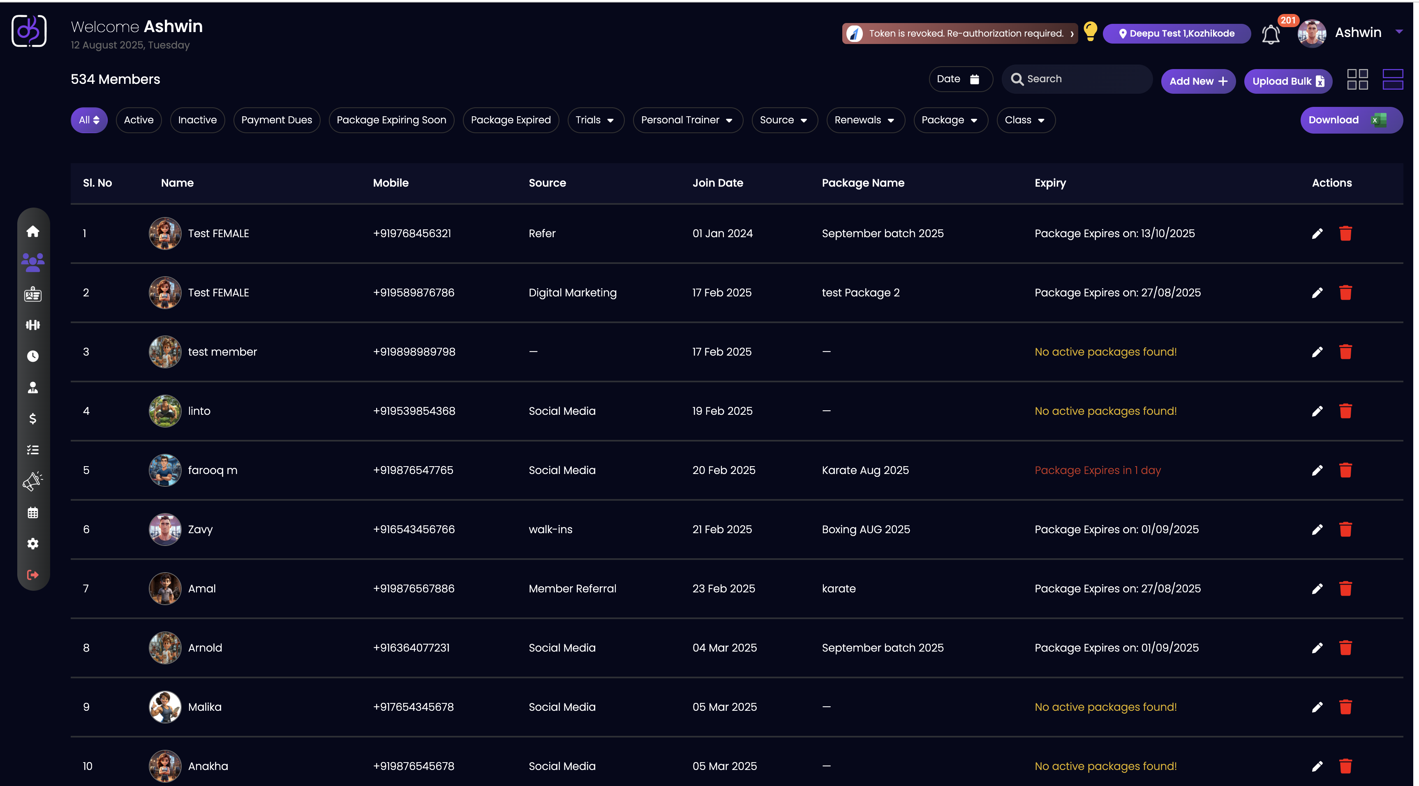This screenshot has height=786, width=1419.
Task: Switch to list view layout
Action: coord(1393,79)
